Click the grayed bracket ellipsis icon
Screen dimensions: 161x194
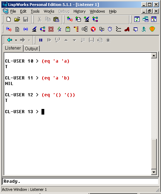91,40
